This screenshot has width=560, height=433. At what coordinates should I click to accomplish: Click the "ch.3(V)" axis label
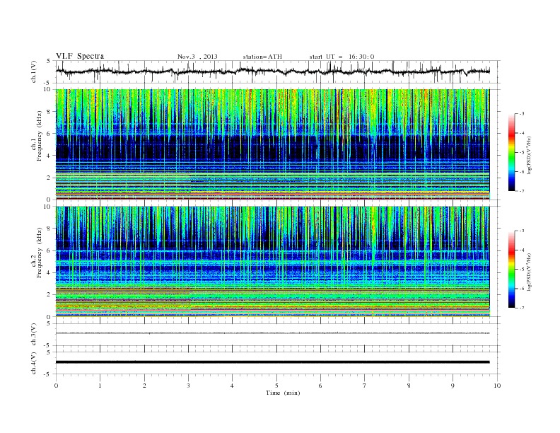click(x=33, y=334)
